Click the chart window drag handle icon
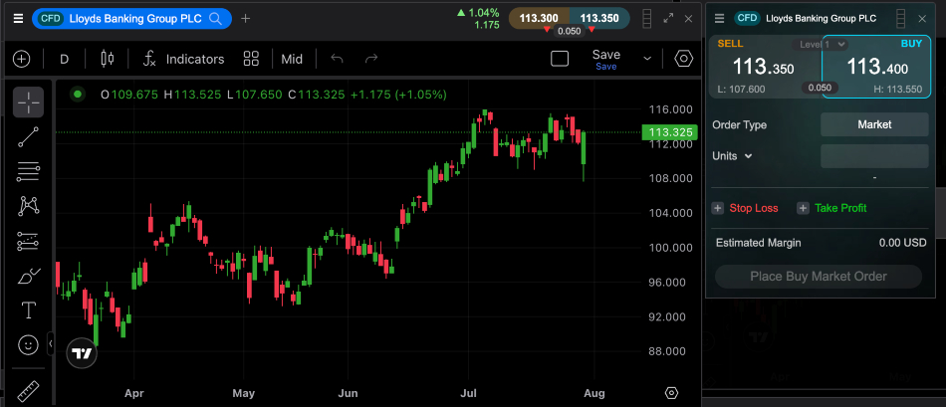Screen dimensions: 946x407 pos(646,18)
